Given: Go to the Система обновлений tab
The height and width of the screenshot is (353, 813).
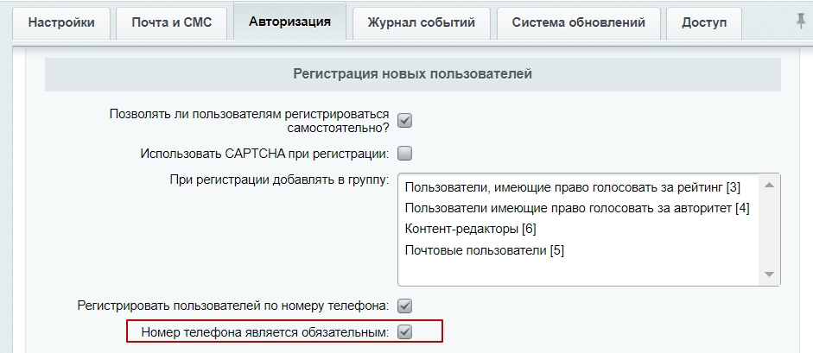Looking at the screenshot, I should [579, 22].
